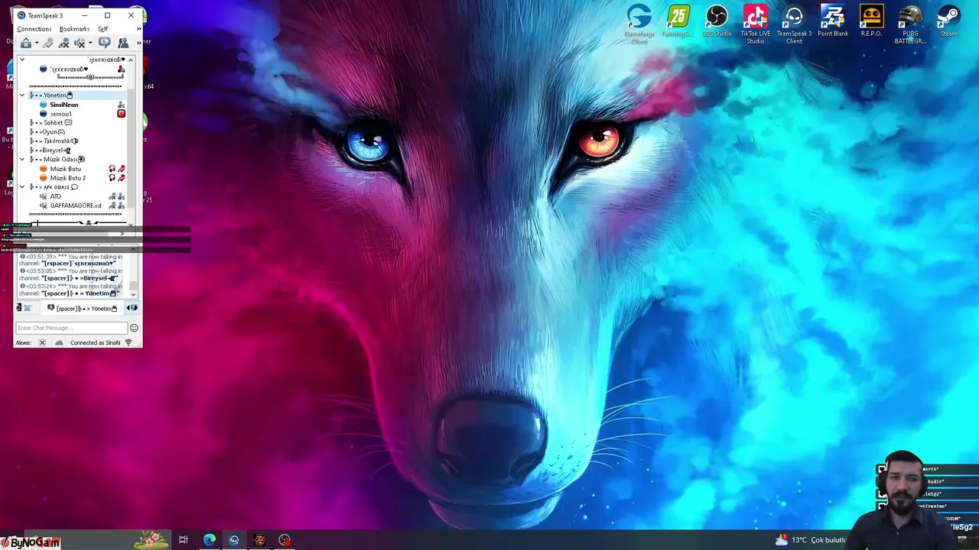Collapse the AFK ODASI channel
The height and width of the screenshot is (550, 979).
22,187
